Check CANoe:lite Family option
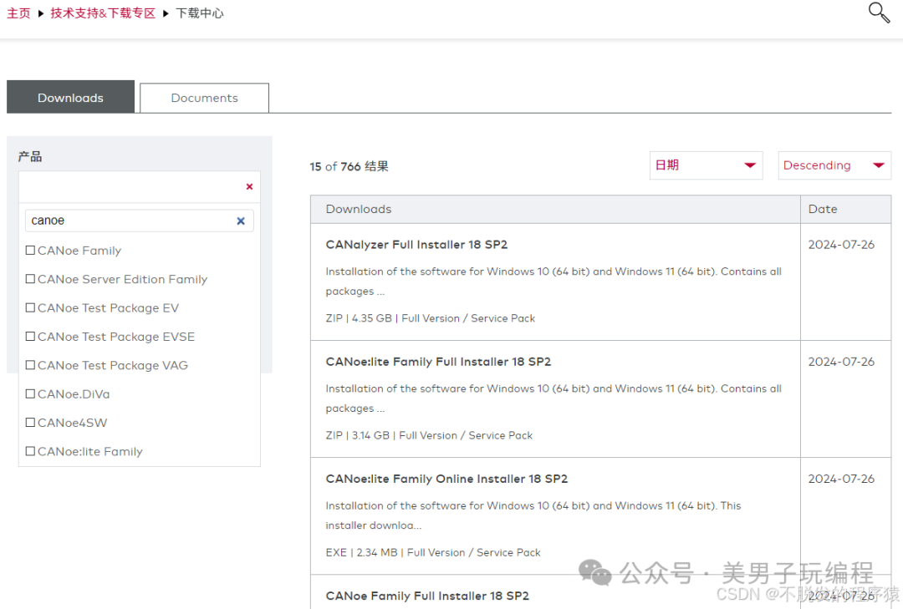903x609 pixels. [x=31, y=452]
